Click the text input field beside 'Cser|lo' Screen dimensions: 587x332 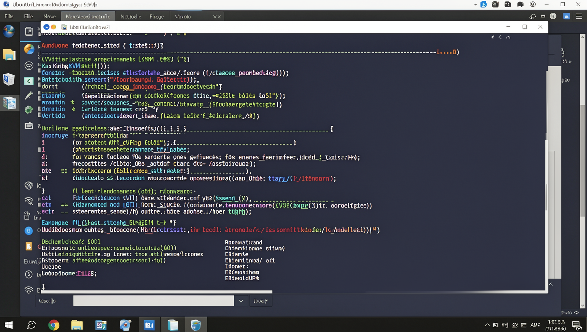153,301
